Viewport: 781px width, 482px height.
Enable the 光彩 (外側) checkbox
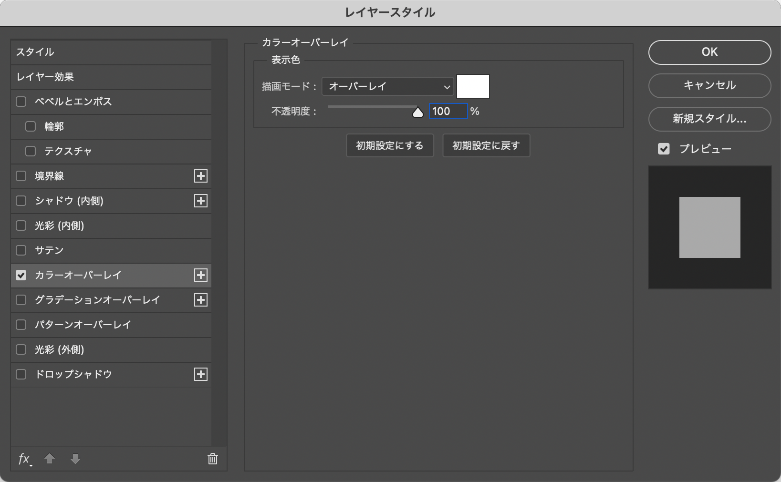21,349
